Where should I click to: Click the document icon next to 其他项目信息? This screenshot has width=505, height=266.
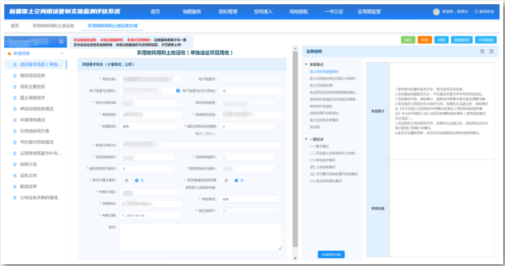[15, 75]
